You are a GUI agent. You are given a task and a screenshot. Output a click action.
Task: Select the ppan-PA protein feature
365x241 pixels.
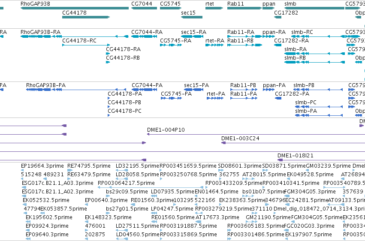click(268, 90)
